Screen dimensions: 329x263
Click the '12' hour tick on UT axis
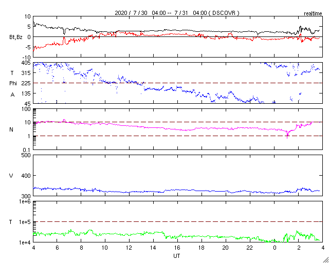point(129,248)
